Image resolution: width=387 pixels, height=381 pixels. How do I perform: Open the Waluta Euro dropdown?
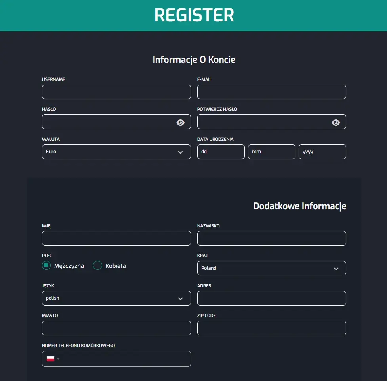116,152
